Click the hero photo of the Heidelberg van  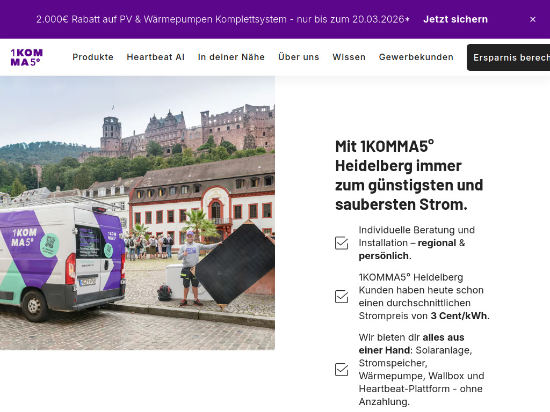click(137, 212)
